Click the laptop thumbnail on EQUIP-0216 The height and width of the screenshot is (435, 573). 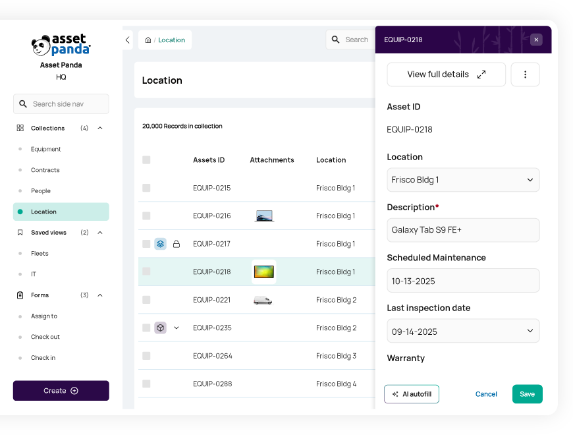264,216
